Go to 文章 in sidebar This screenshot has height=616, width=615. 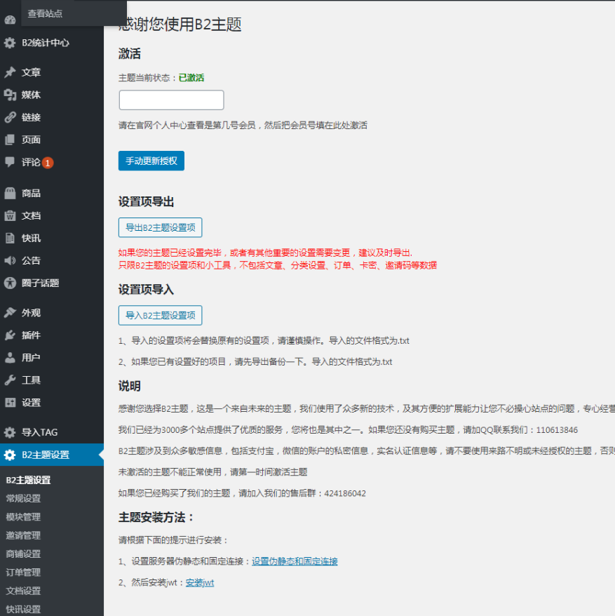tap(31, 72)
